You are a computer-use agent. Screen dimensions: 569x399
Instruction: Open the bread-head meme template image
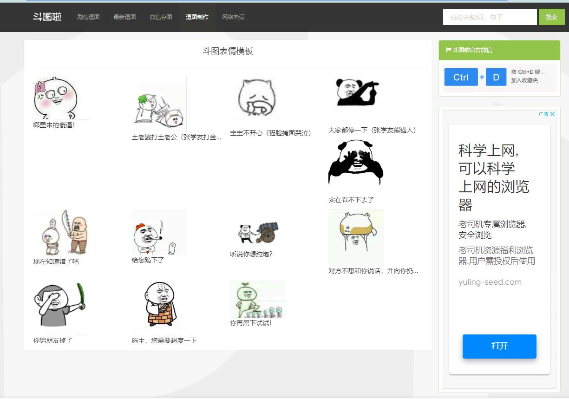click(356, 237)
